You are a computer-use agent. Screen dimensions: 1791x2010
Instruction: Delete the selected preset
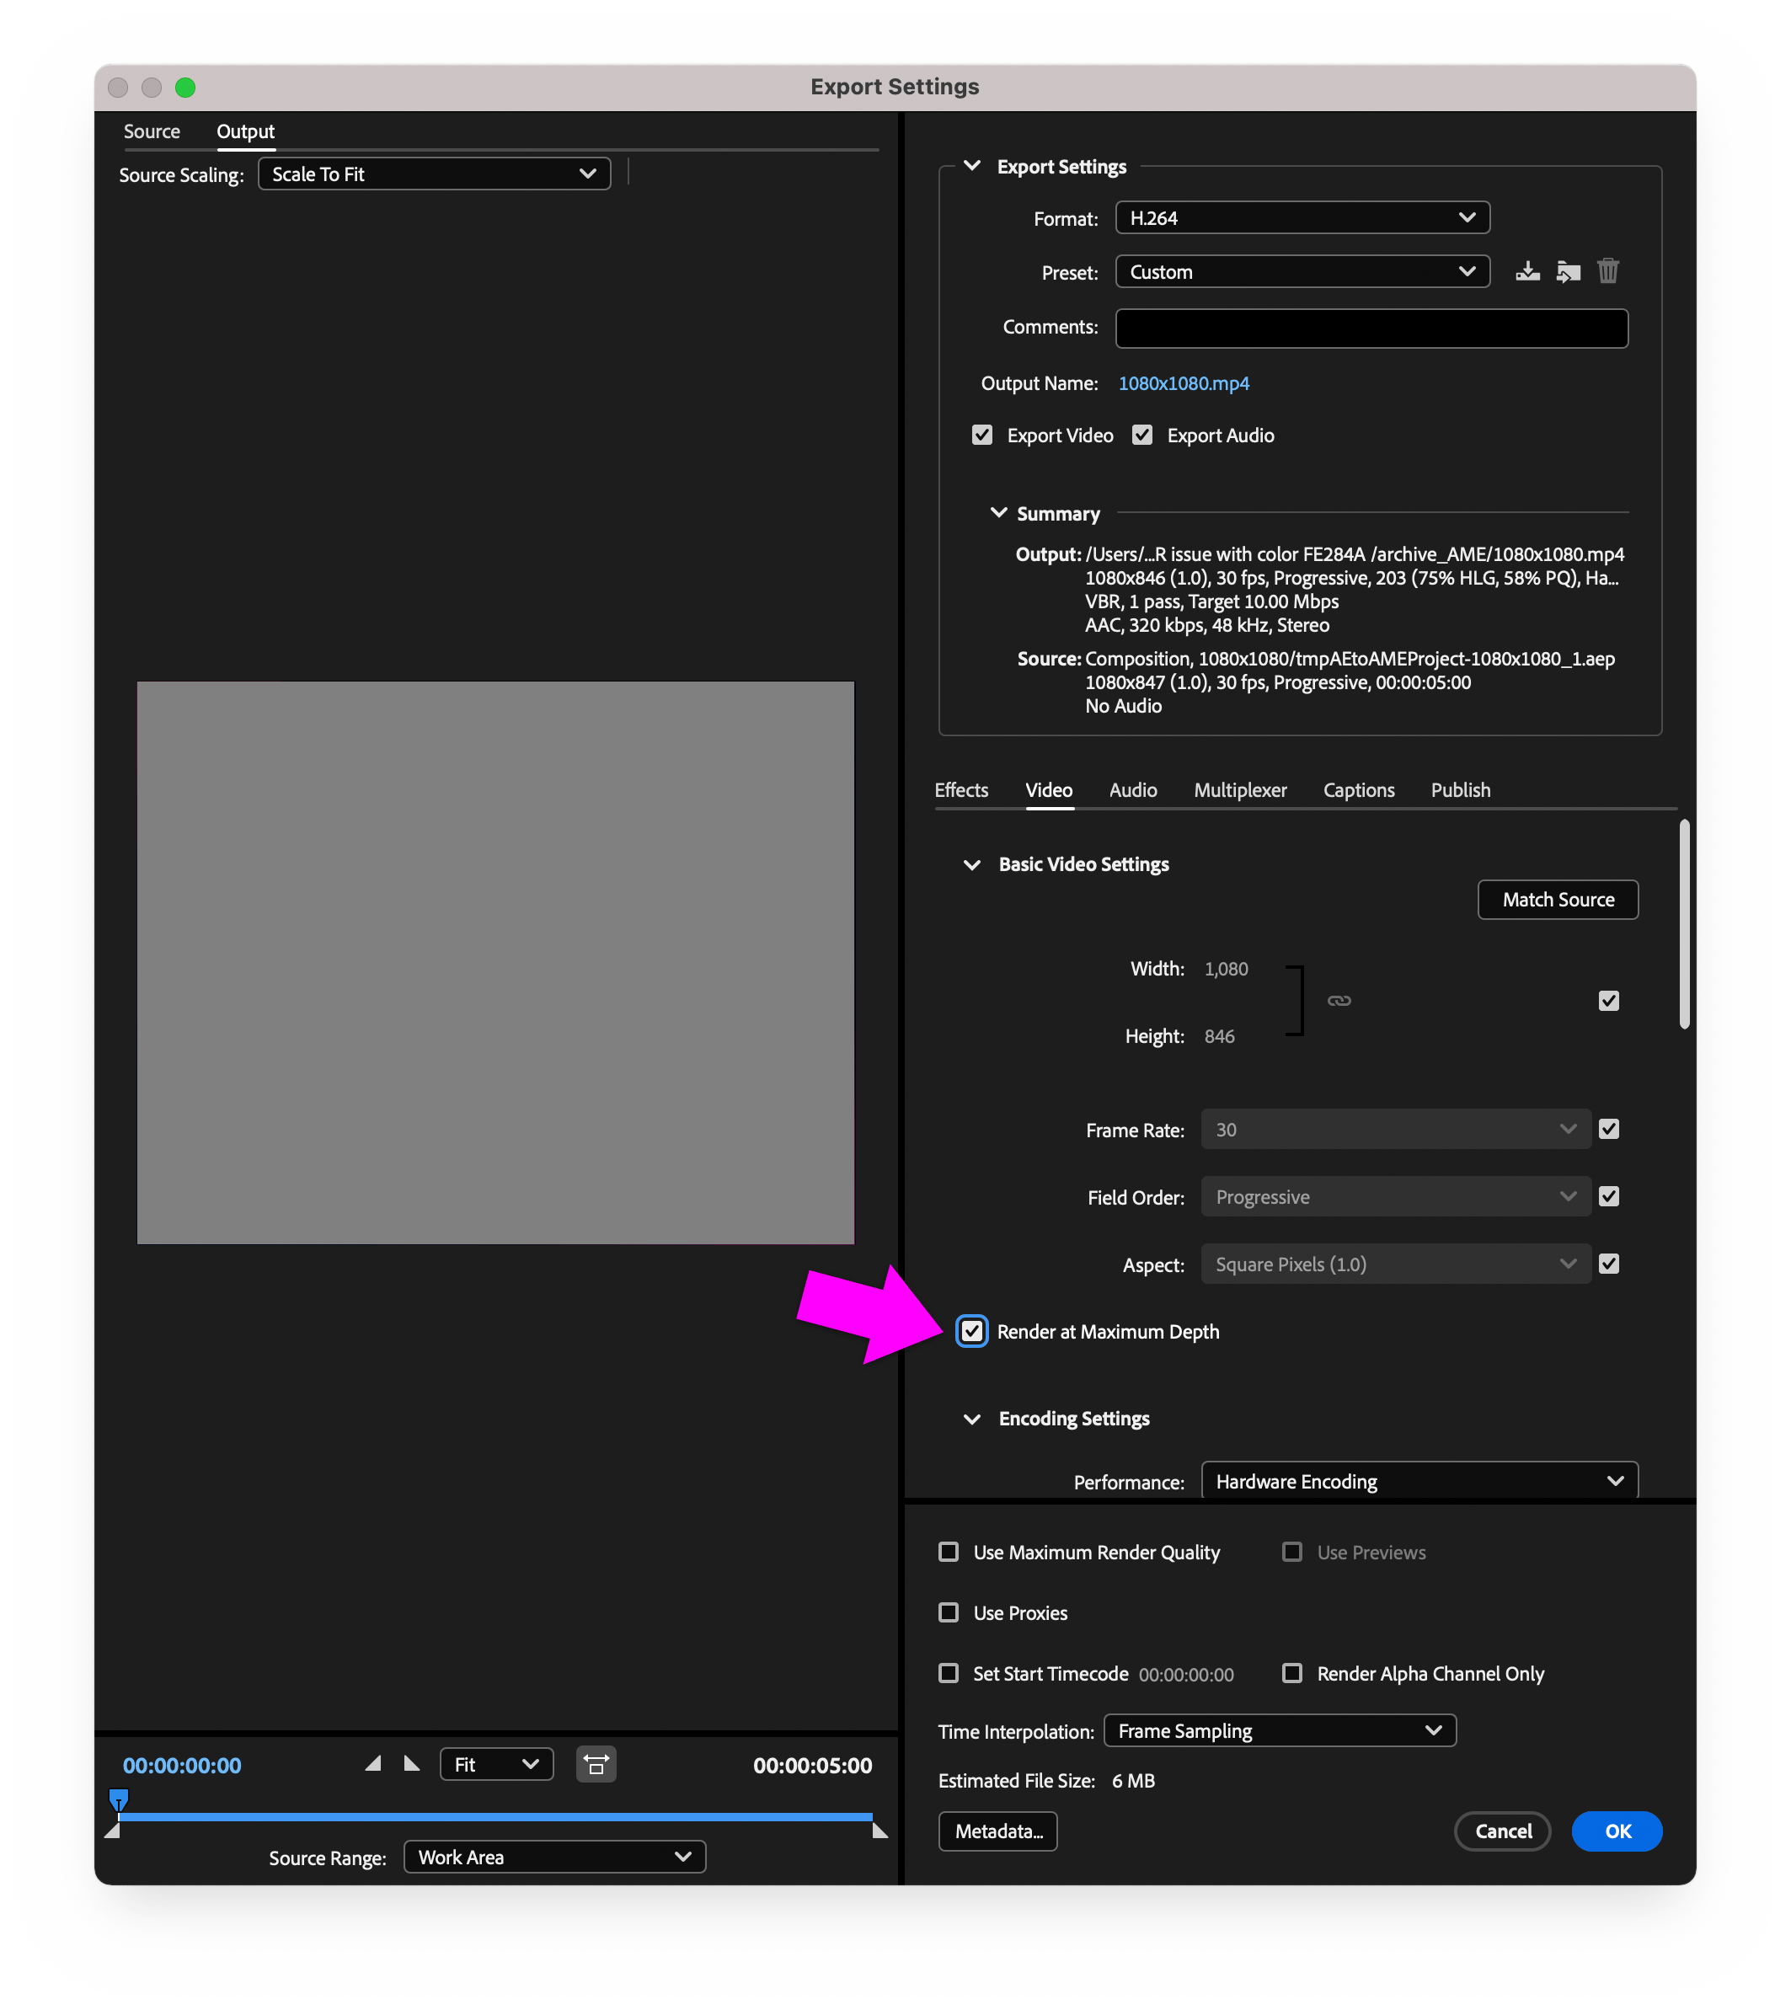pos(1609,270)
